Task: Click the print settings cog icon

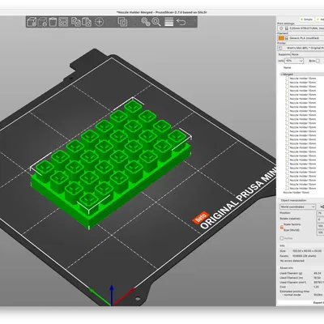Action: (281, 28)
